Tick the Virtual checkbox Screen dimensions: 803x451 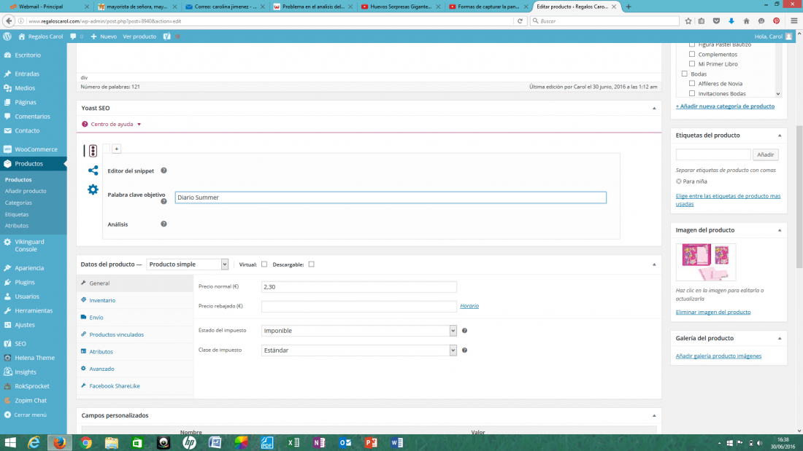click(x=264, y=264)
